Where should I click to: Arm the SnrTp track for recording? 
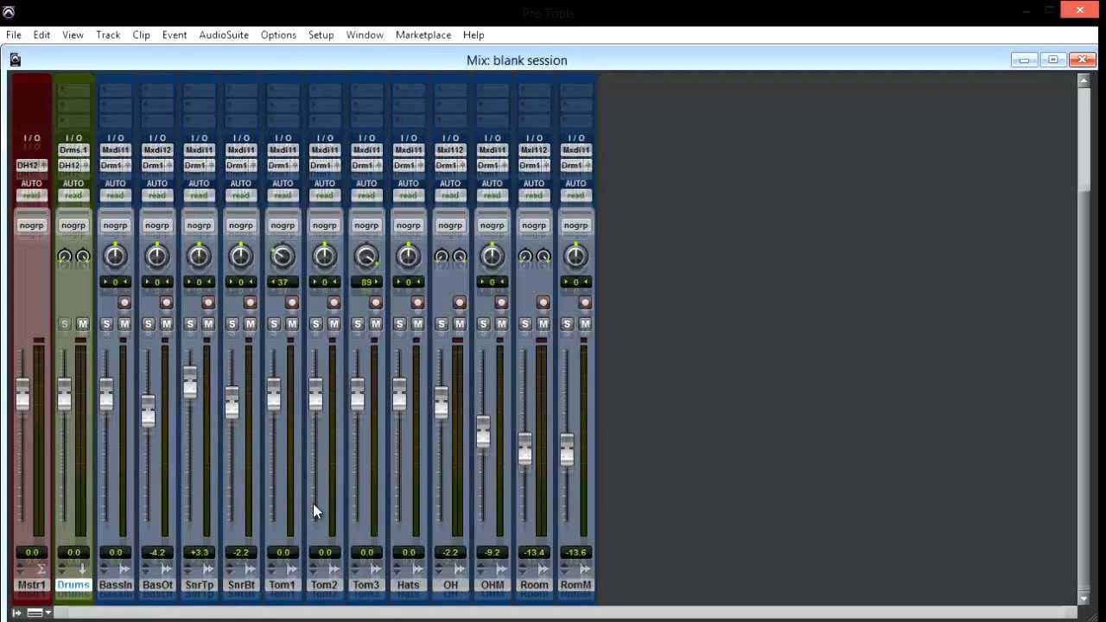(x=208, y=302)
